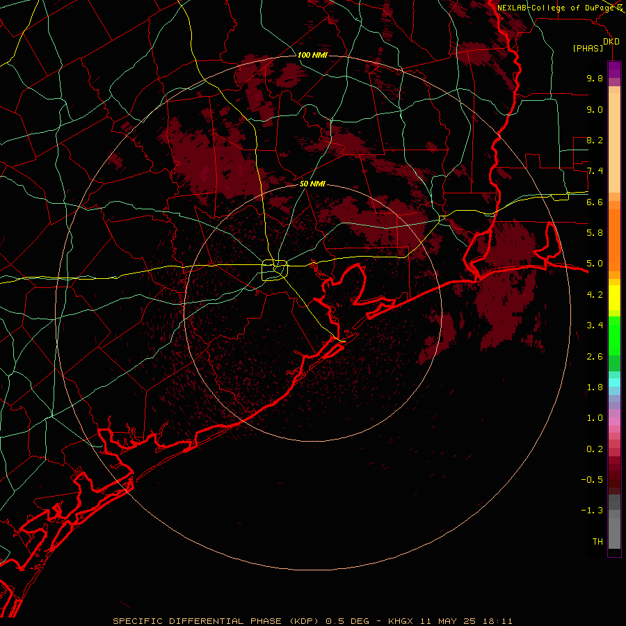Screen dimensions: 626x626
Task: Click the DKD label above color bar
Action: pos(611,42)
